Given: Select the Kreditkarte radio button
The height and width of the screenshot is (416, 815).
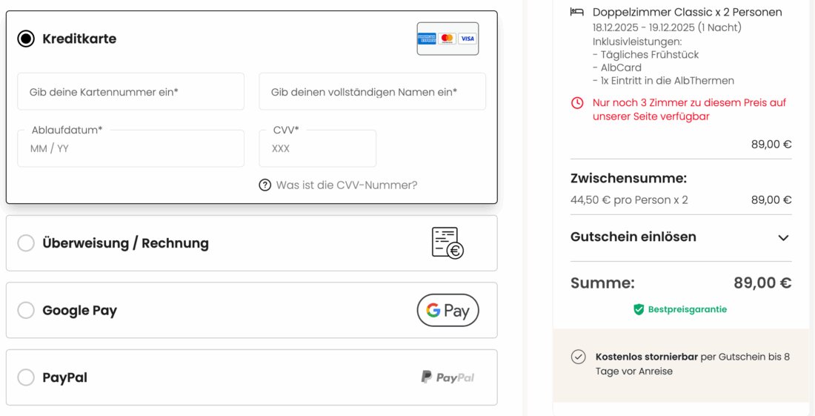Looking at the screenshot, I should click(x=26, y=39).
